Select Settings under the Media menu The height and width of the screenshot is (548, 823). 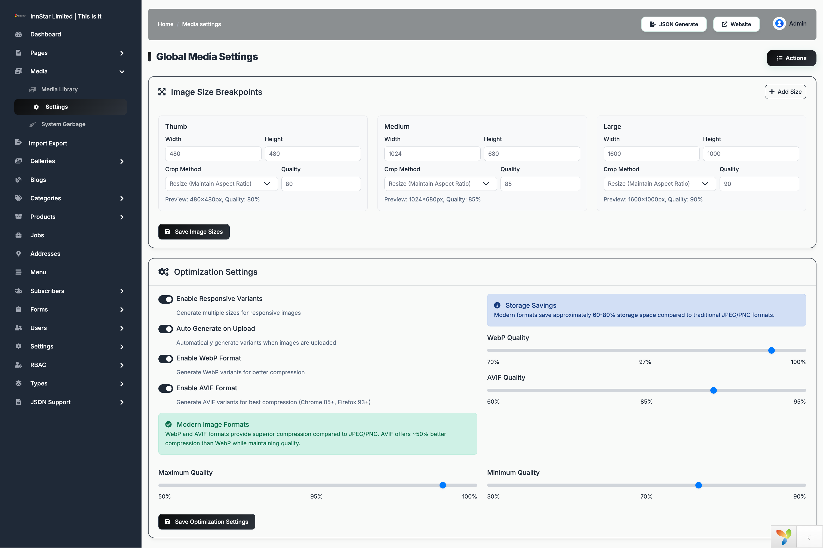click(70, 107)
